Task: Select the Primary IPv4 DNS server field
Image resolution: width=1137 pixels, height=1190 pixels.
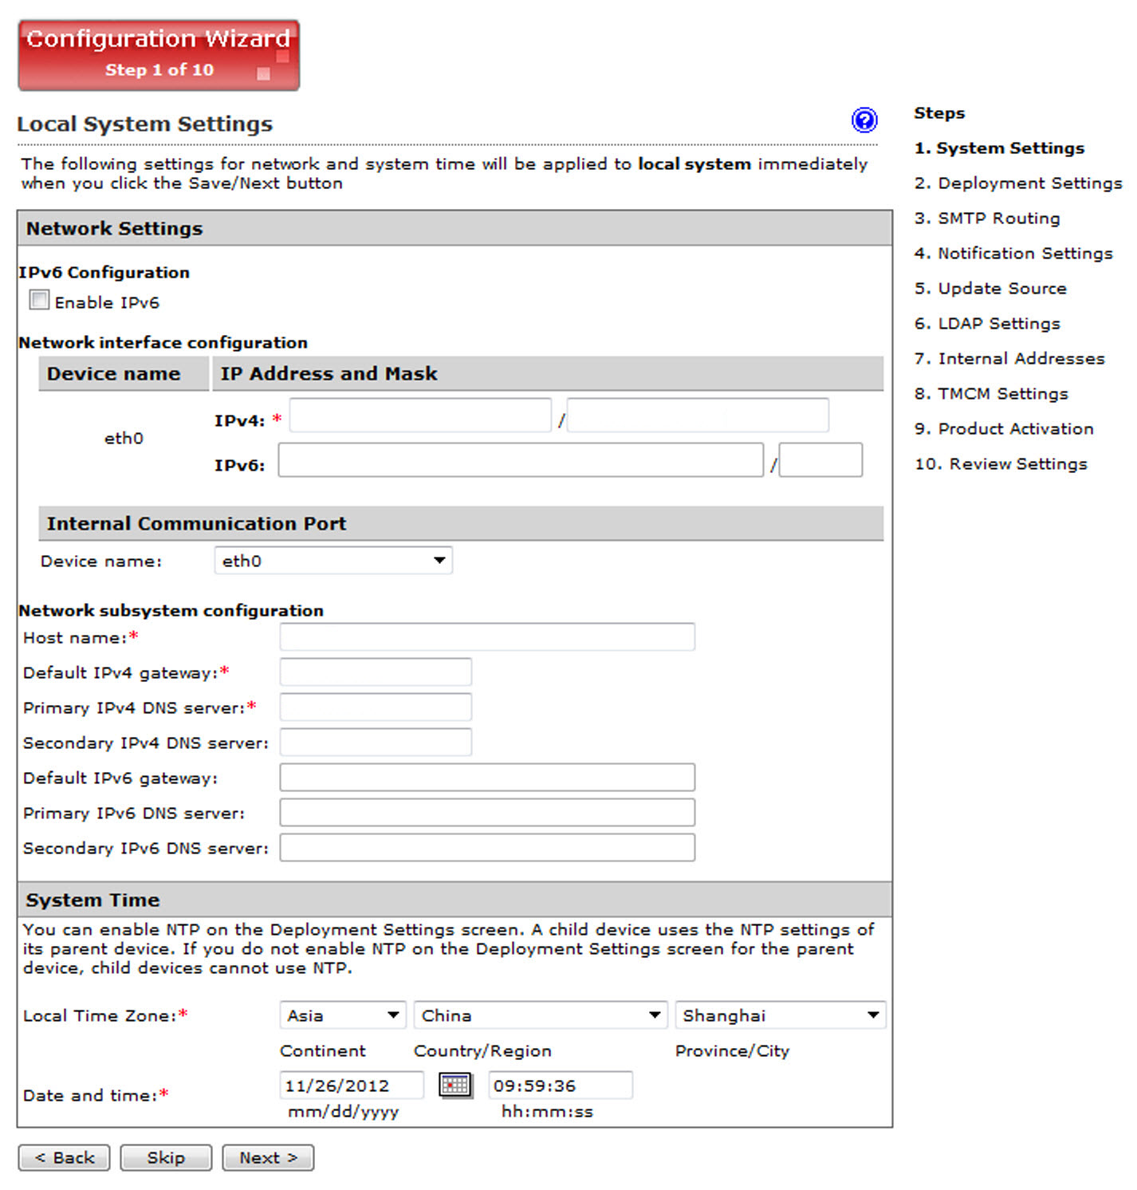Action: [x=376, y=707]
